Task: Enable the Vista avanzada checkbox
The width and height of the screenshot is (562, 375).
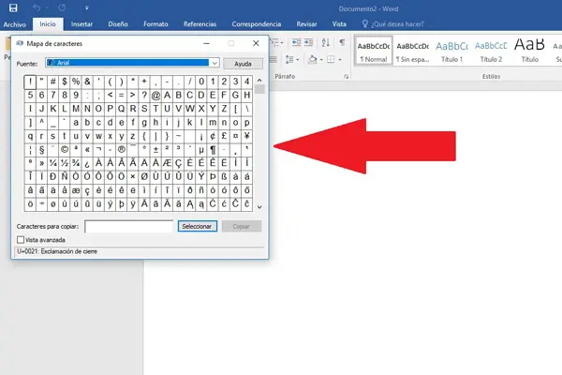Action: pos(21,240)
